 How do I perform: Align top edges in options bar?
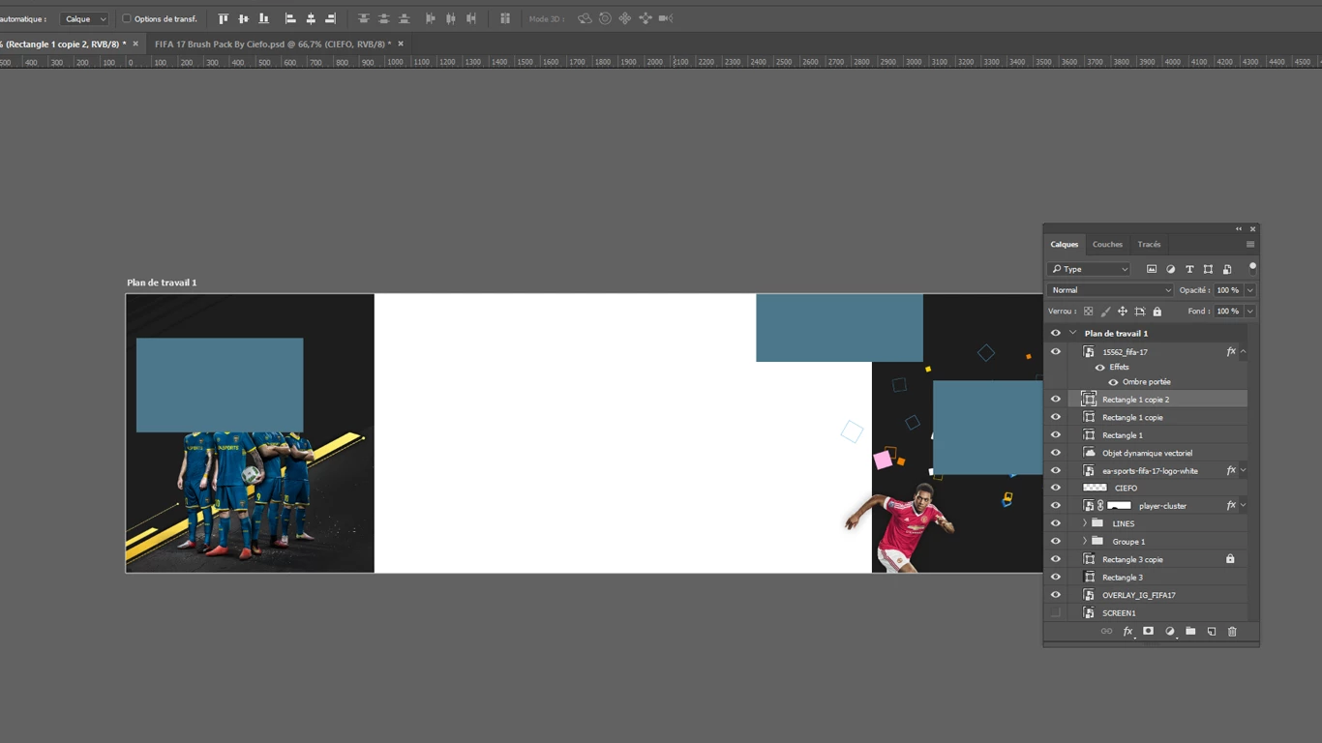(x=223, y=18)
